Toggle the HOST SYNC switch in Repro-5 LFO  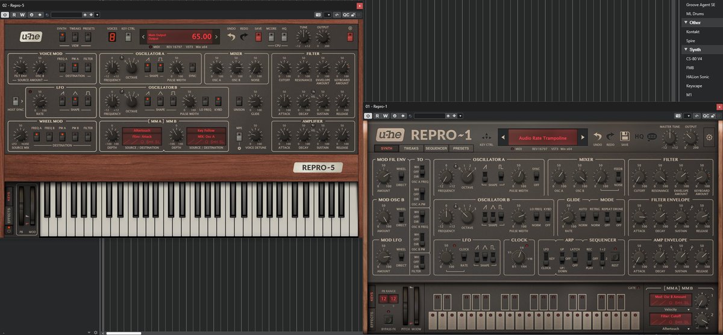[x=15, y=100]
